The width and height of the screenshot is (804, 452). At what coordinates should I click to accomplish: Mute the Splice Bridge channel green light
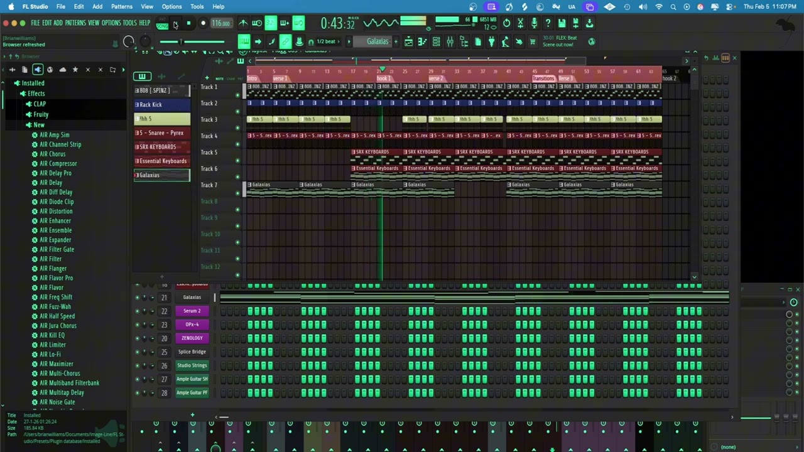pos(137,352)
